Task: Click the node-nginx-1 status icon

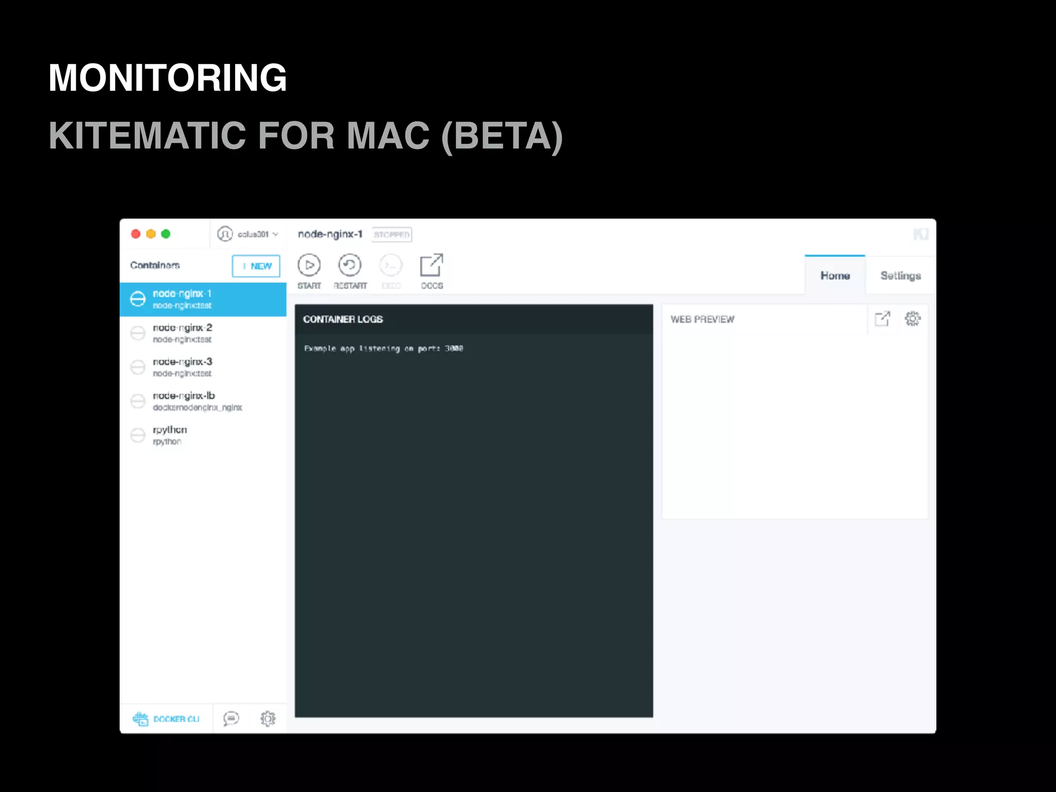Action: pos(138,299)
